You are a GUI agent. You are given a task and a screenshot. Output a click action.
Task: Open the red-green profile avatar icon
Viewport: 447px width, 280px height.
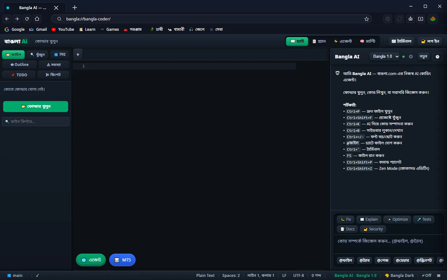coord(433,19)
